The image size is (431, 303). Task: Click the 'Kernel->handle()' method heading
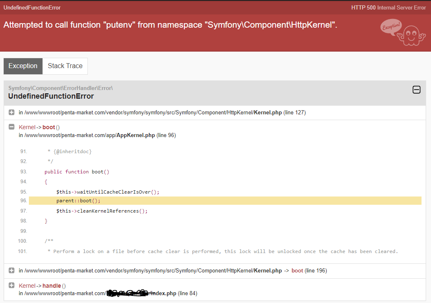(42, 286)
